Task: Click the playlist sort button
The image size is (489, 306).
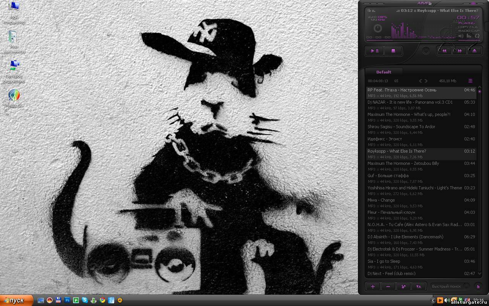Action: [x=418, y=286]
